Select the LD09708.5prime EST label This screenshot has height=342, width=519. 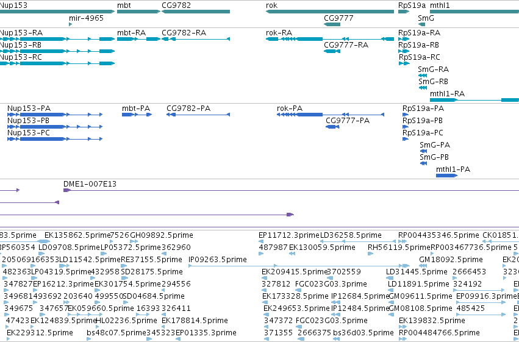click(x=69, y=248)
